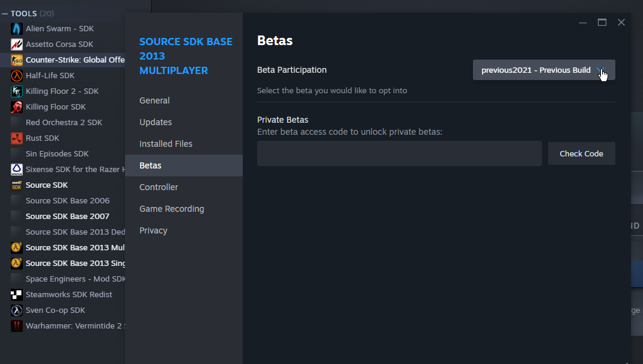
Task: Select Alien Swarm - SDK in library
Action: coord(60,29)
